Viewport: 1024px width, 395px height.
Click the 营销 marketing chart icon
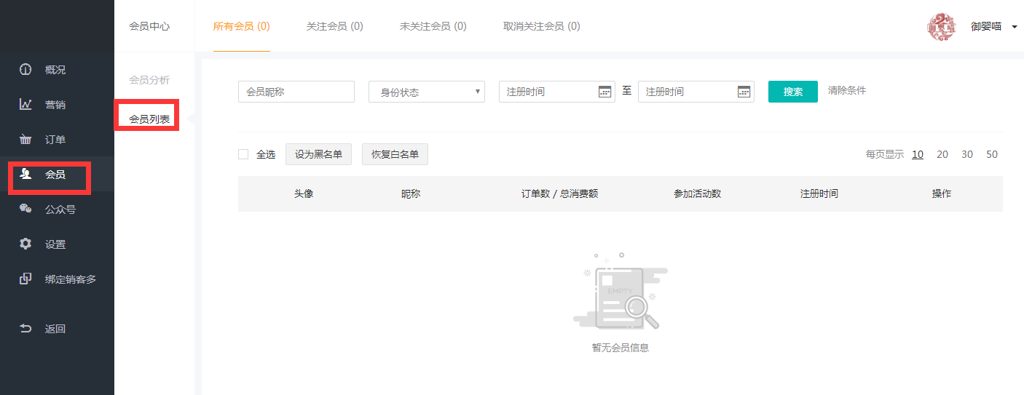[x=25, y=105]
